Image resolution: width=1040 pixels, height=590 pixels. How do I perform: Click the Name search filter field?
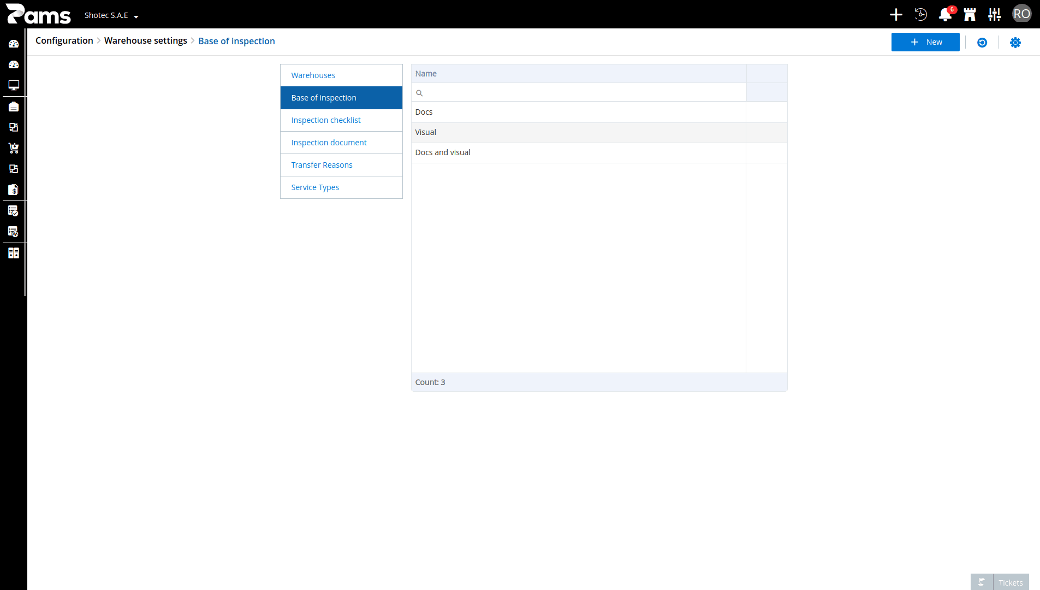point(579,93)
